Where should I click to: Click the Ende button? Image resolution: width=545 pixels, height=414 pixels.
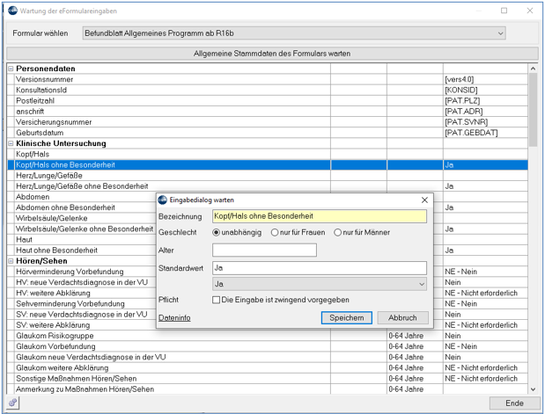pos(514,403)
